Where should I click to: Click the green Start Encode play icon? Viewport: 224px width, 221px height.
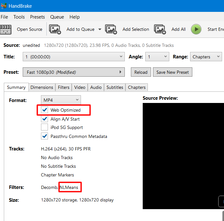(196, 29)
